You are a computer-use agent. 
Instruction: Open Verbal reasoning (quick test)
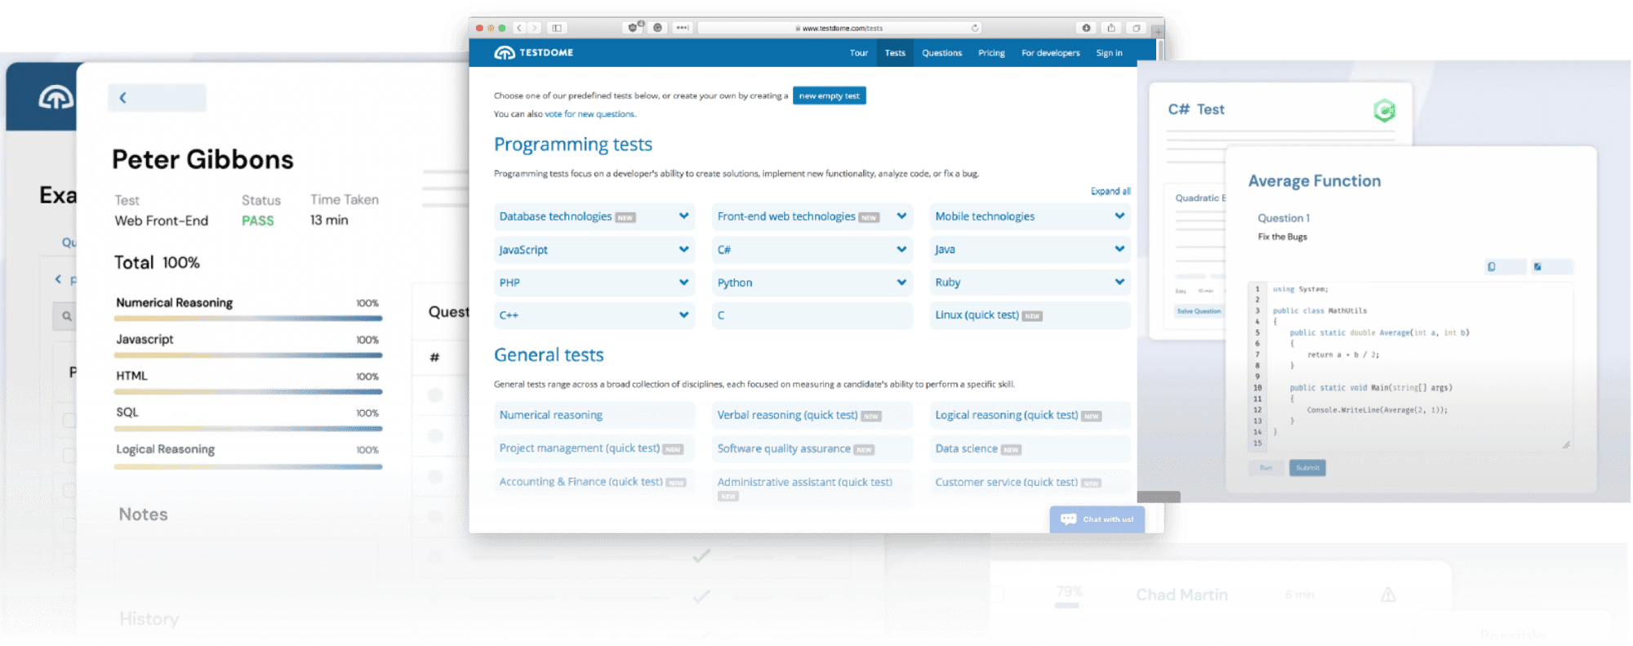pyautogui.click(x=812, y=415)
